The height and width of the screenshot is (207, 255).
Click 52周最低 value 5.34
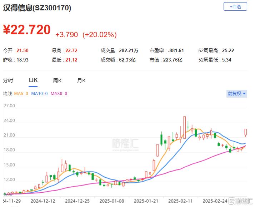(227, 60)
